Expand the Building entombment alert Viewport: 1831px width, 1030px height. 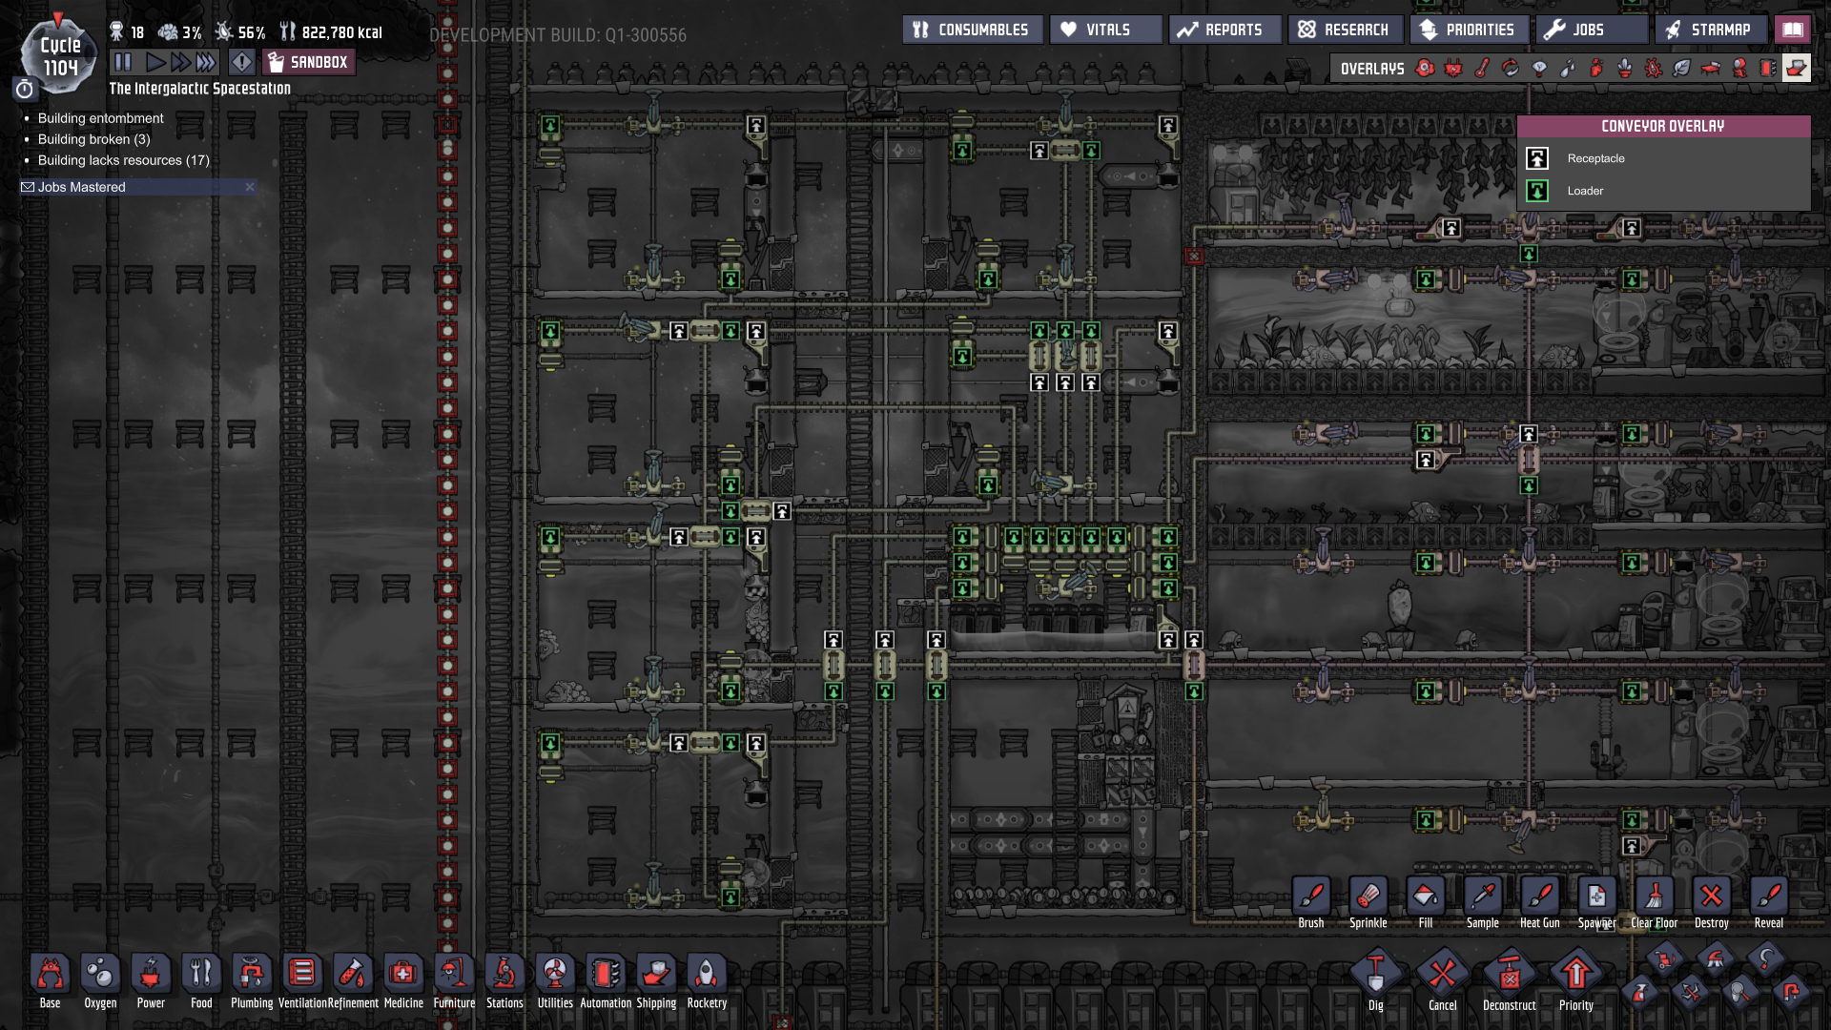click(x=100, y=118)
